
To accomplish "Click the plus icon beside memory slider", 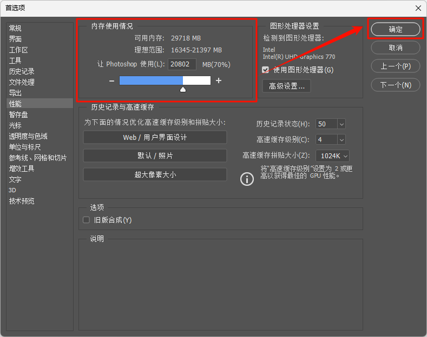I will click(219, 80).
